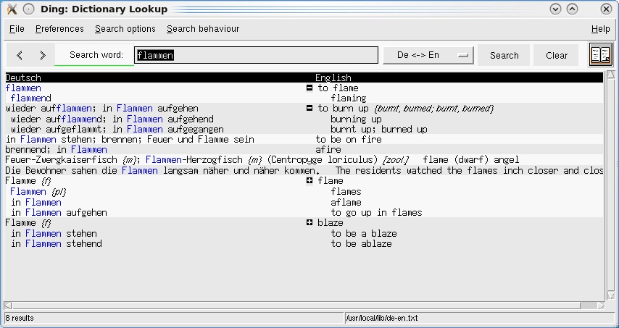Click the X window menu icon

(x=12, y=9)
